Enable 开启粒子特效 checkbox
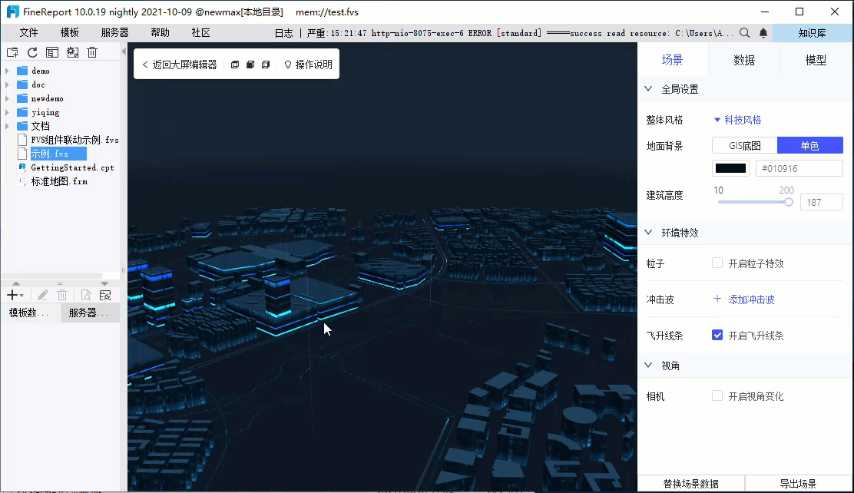The image size is (854, 493). click(x=717, y=263)
